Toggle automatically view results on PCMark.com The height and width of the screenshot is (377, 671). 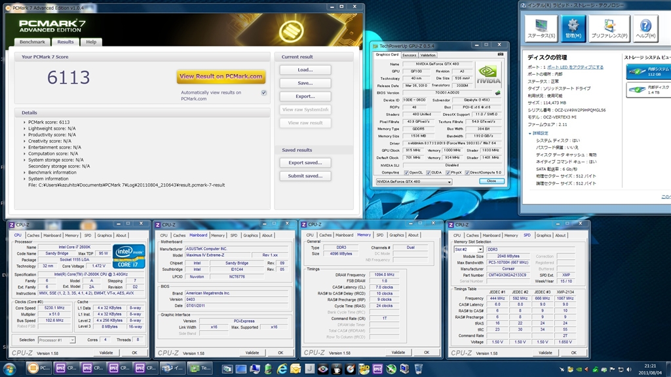tap(263, 93)
